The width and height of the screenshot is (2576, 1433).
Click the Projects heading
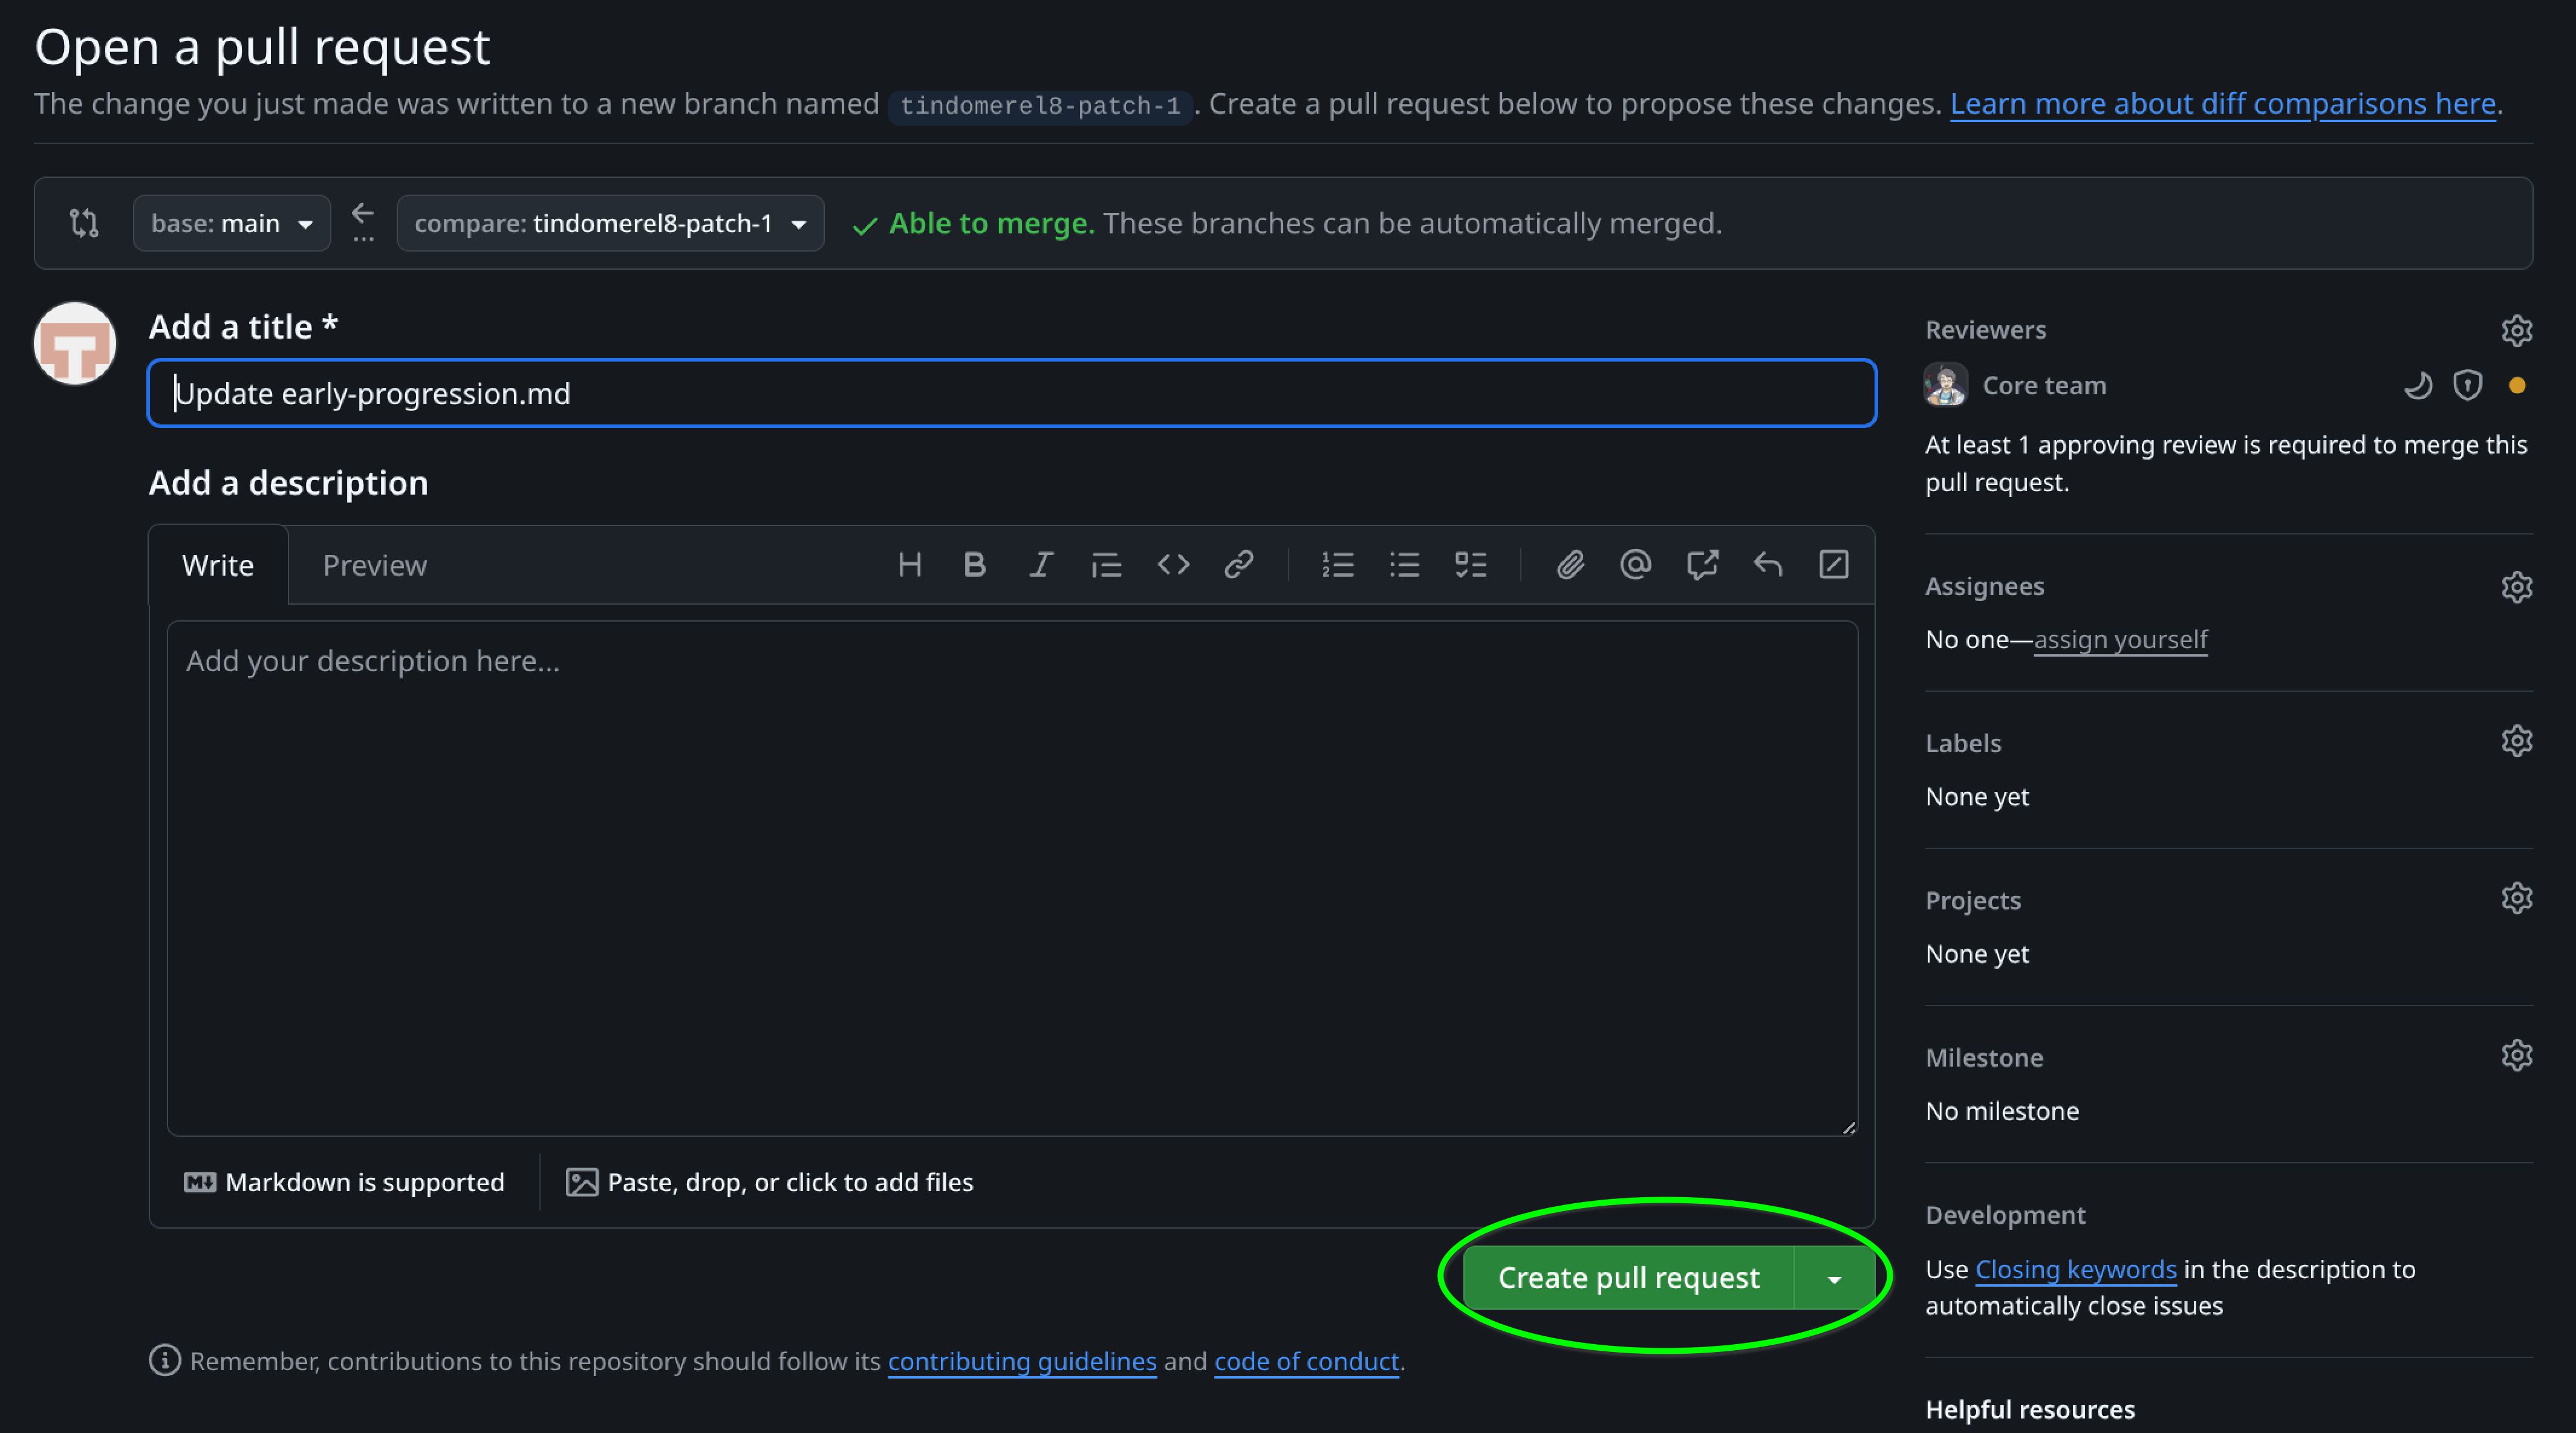1973,900
